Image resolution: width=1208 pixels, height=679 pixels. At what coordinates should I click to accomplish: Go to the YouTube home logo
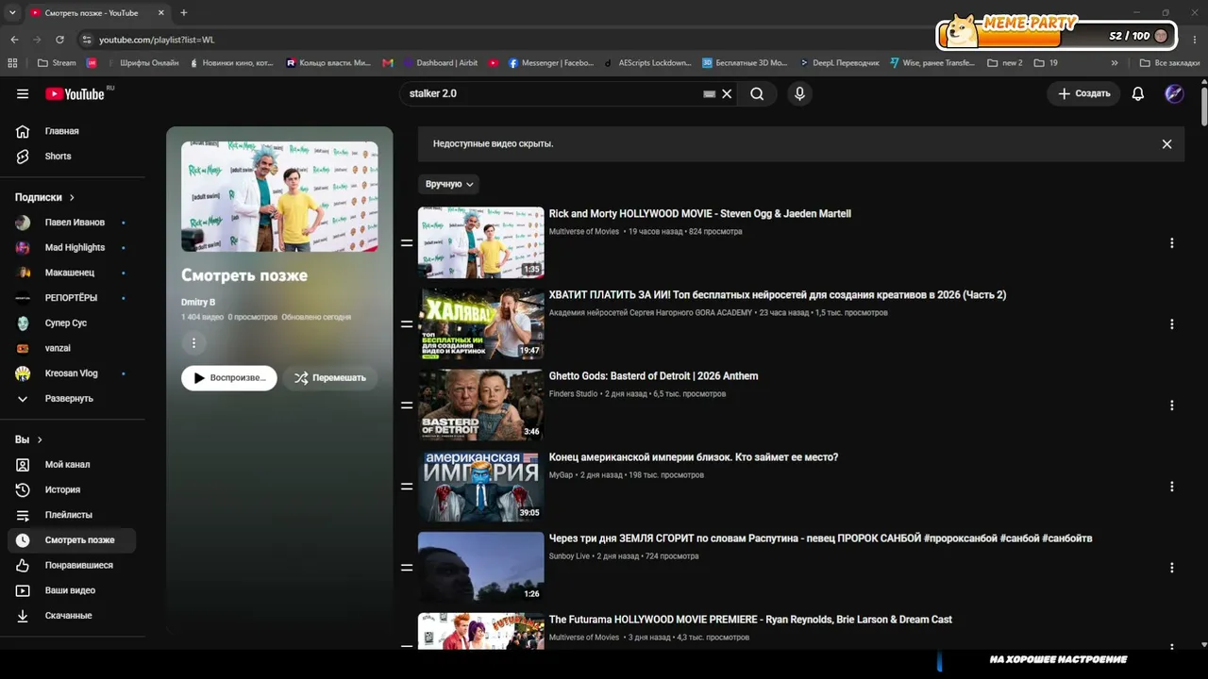[75, 94]
